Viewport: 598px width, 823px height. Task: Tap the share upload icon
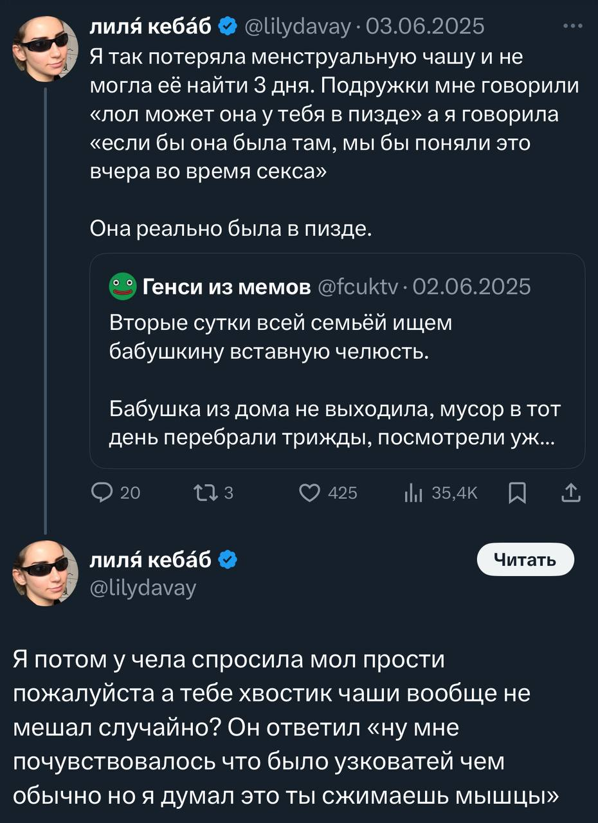570,493
